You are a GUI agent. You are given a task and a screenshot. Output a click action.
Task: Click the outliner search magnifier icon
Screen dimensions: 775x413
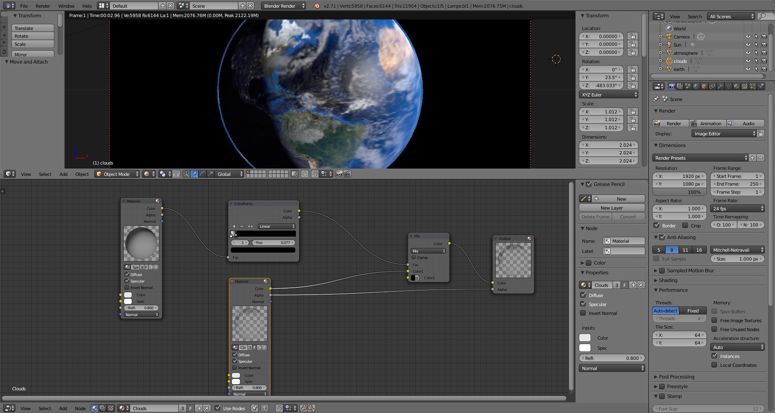coord(762,16)
